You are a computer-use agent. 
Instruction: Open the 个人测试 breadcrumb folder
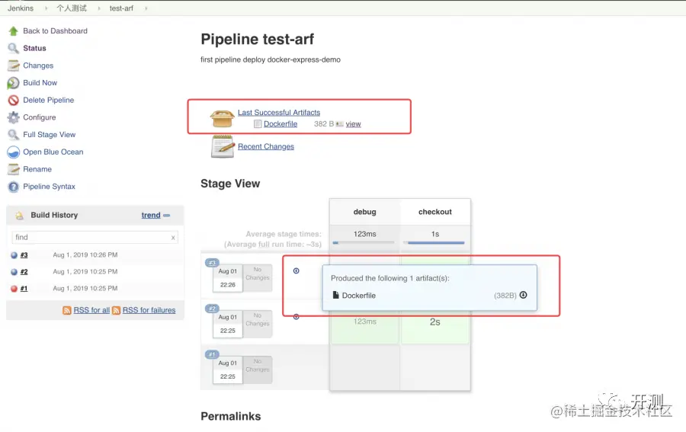click(72, 8)
